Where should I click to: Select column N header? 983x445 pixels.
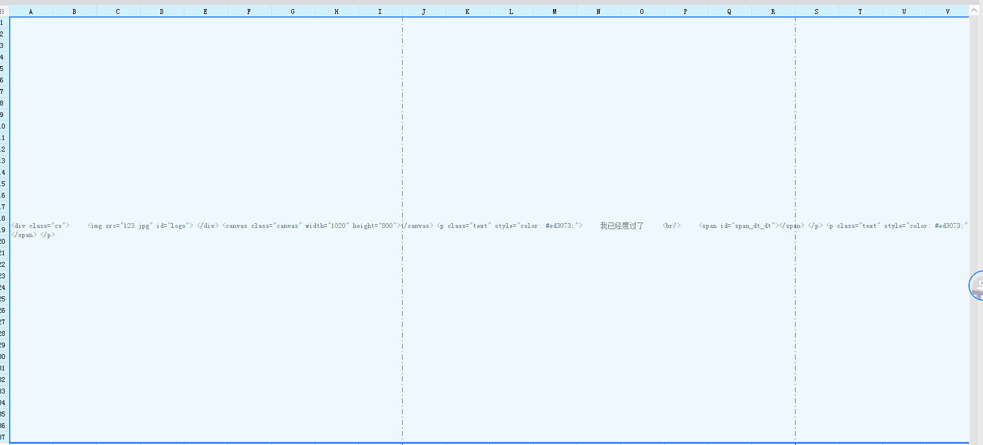point(599,12)
